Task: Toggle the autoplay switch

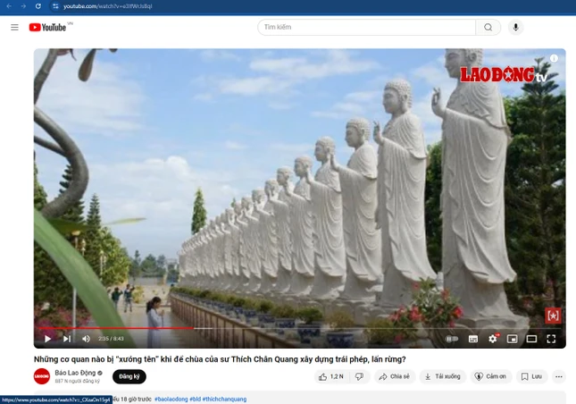Action: click(452, 339)
